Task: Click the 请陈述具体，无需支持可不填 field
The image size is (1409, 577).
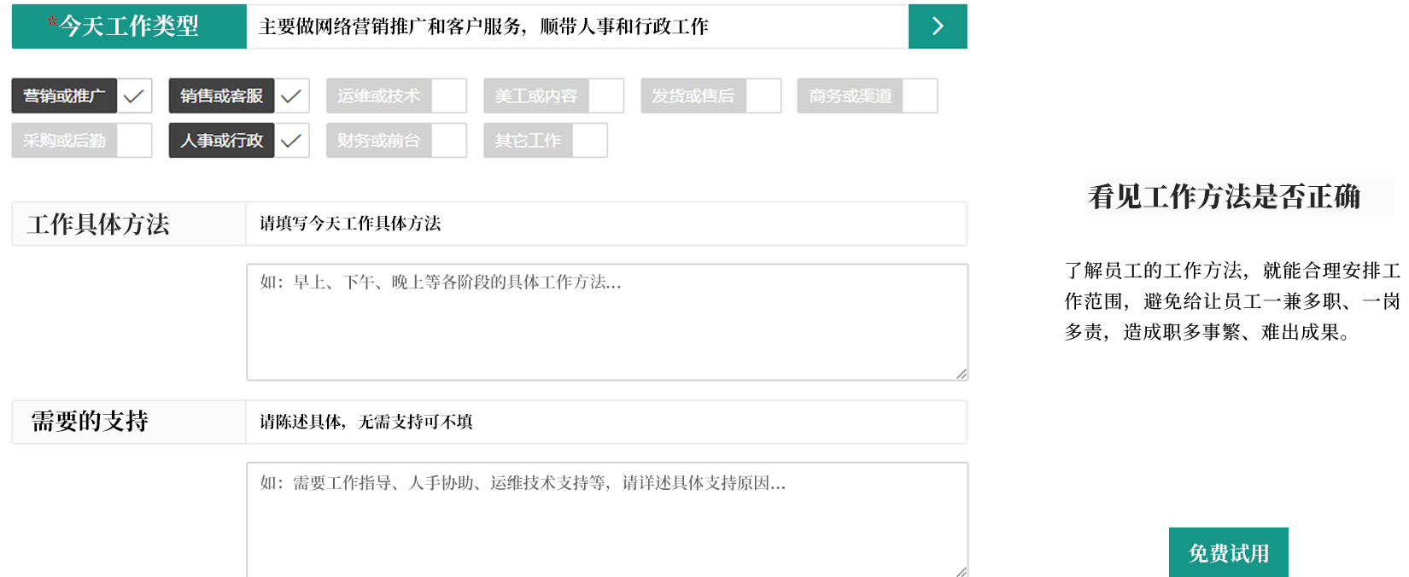Action: coord(606,422)
